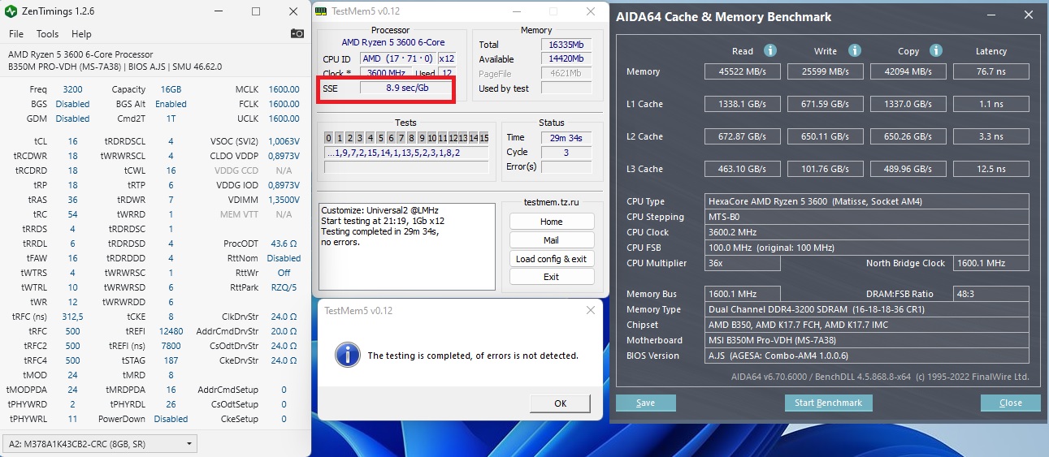1049x457 pixels.
Task: Close the AIDA64 benchmark window
Action: tap(1029, 15)
